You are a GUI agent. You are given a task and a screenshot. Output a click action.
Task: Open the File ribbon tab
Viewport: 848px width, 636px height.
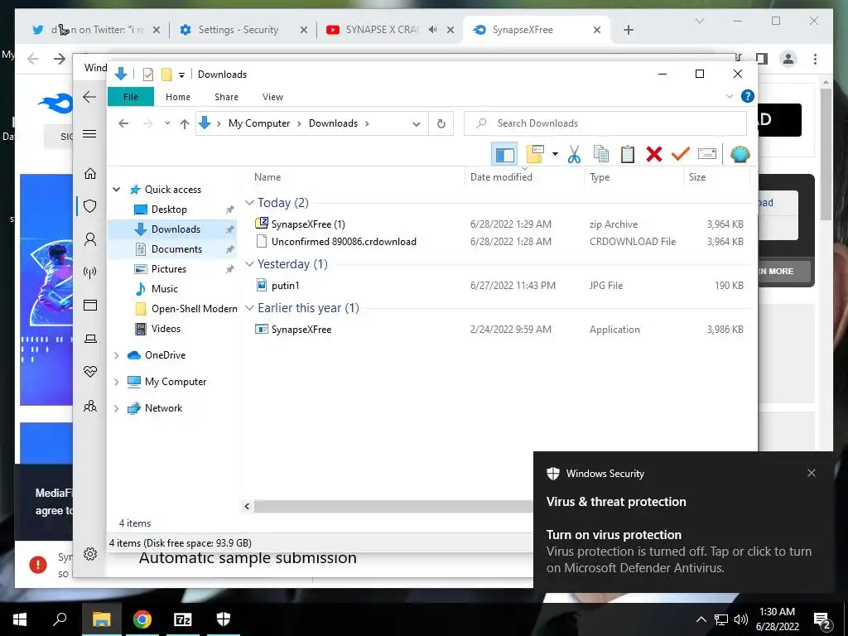130,97
